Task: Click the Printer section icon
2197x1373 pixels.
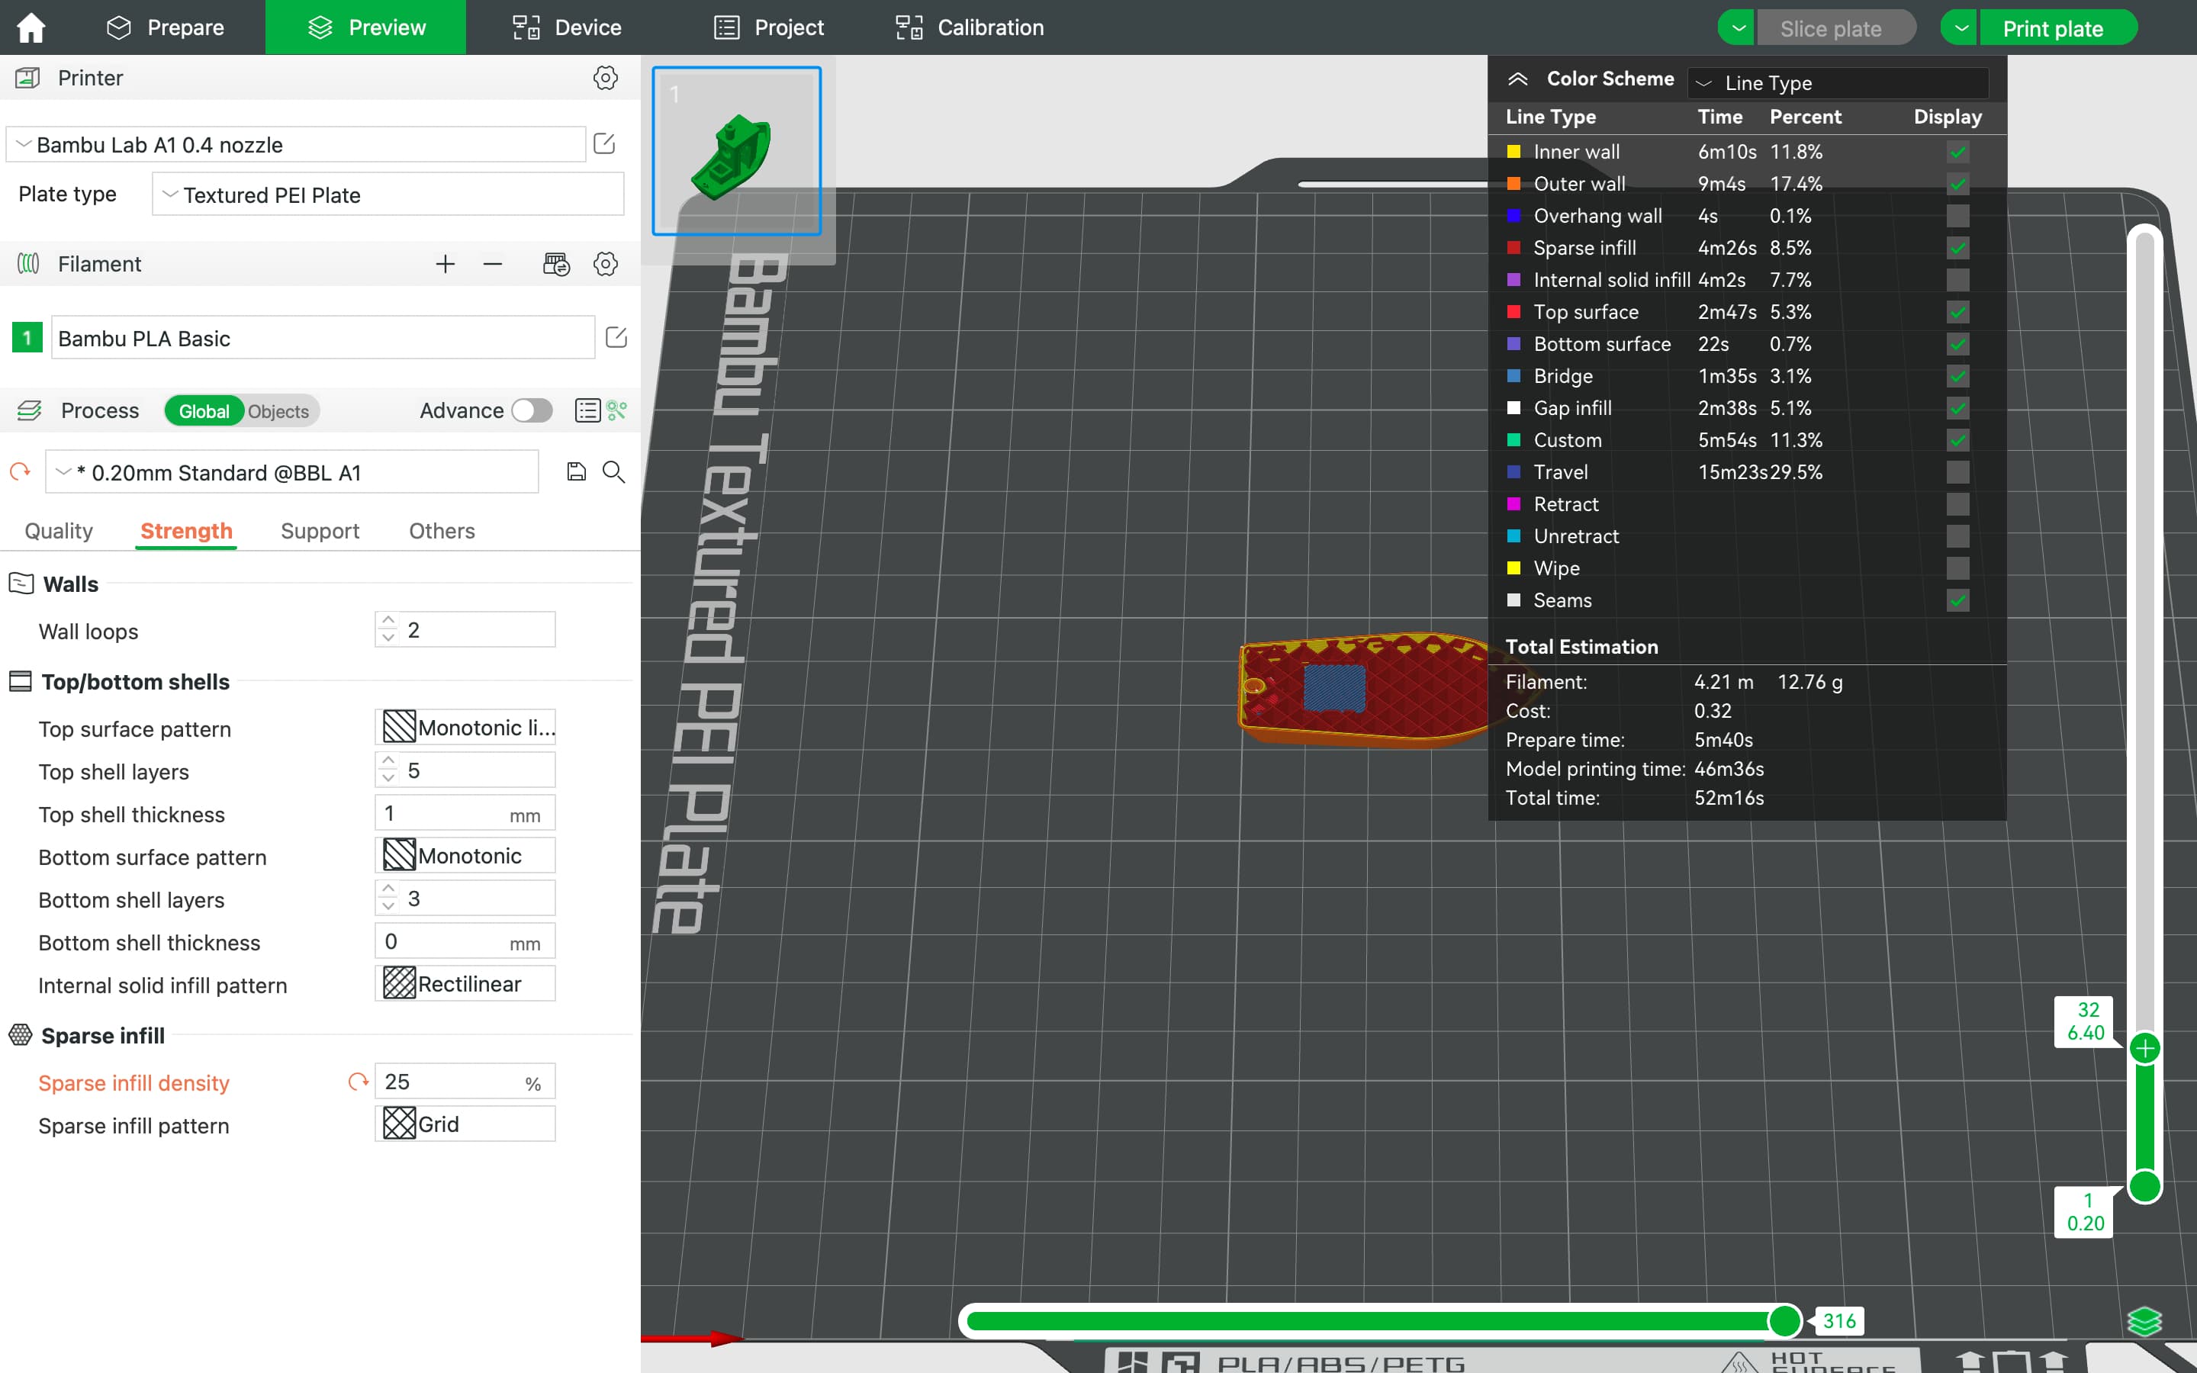Action: 27,78
